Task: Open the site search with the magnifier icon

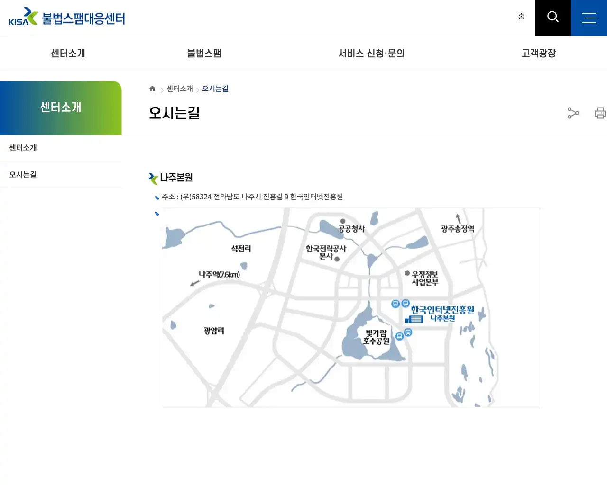Action: pyautogui.click(x=552, y=18)
